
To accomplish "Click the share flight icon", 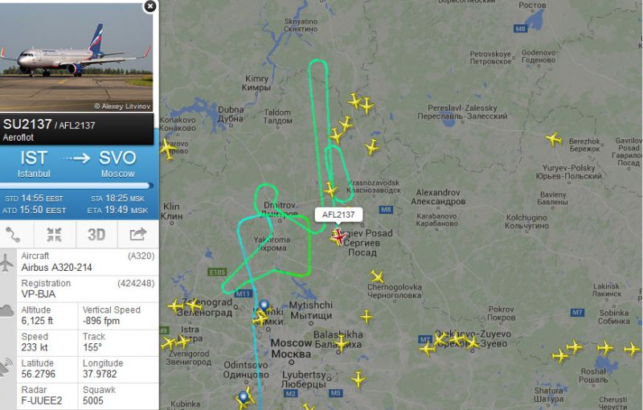I will click(x=137, y=234).
